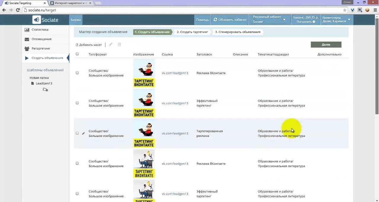Click the Sociate megaphone logo
This screenshot has height=202, width=379.
point(36,20)
